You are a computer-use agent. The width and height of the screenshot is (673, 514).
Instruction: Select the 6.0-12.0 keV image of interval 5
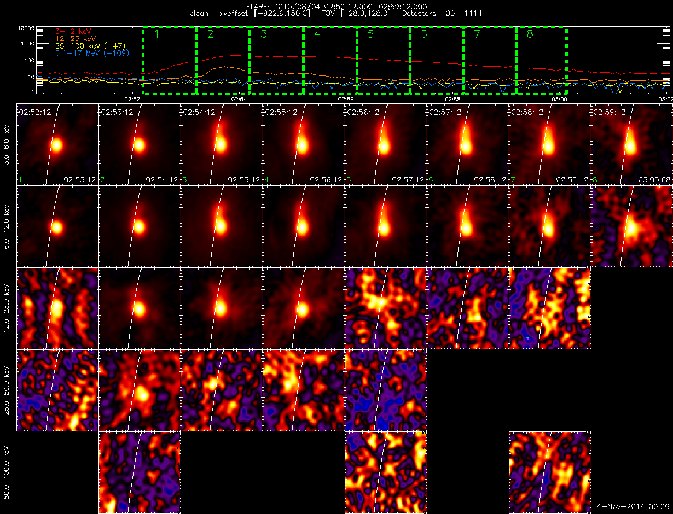point(386,226)
